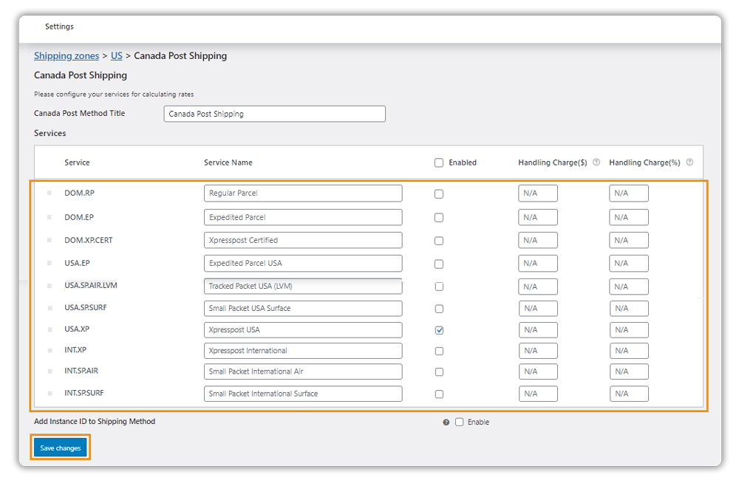Enable the Small Packet USA Surface checkbox
Screen dimensions: 739x483
(x=439, y=309)
